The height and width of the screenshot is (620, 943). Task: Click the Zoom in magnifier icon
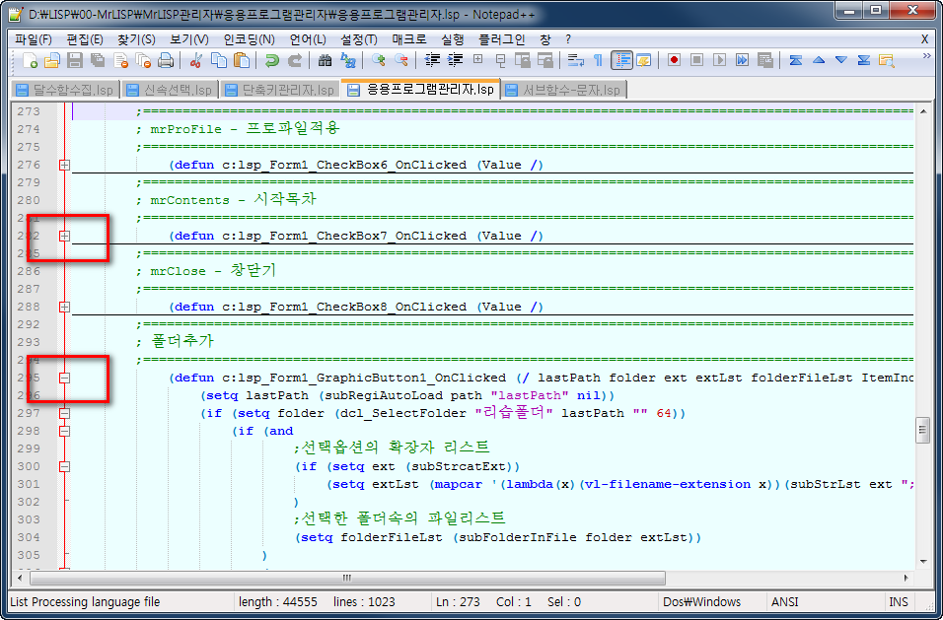tap(378, 61)
